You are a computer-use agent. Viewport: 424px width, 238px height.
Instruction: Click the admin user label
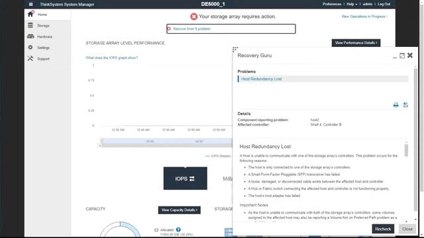[x=368, y=4]
